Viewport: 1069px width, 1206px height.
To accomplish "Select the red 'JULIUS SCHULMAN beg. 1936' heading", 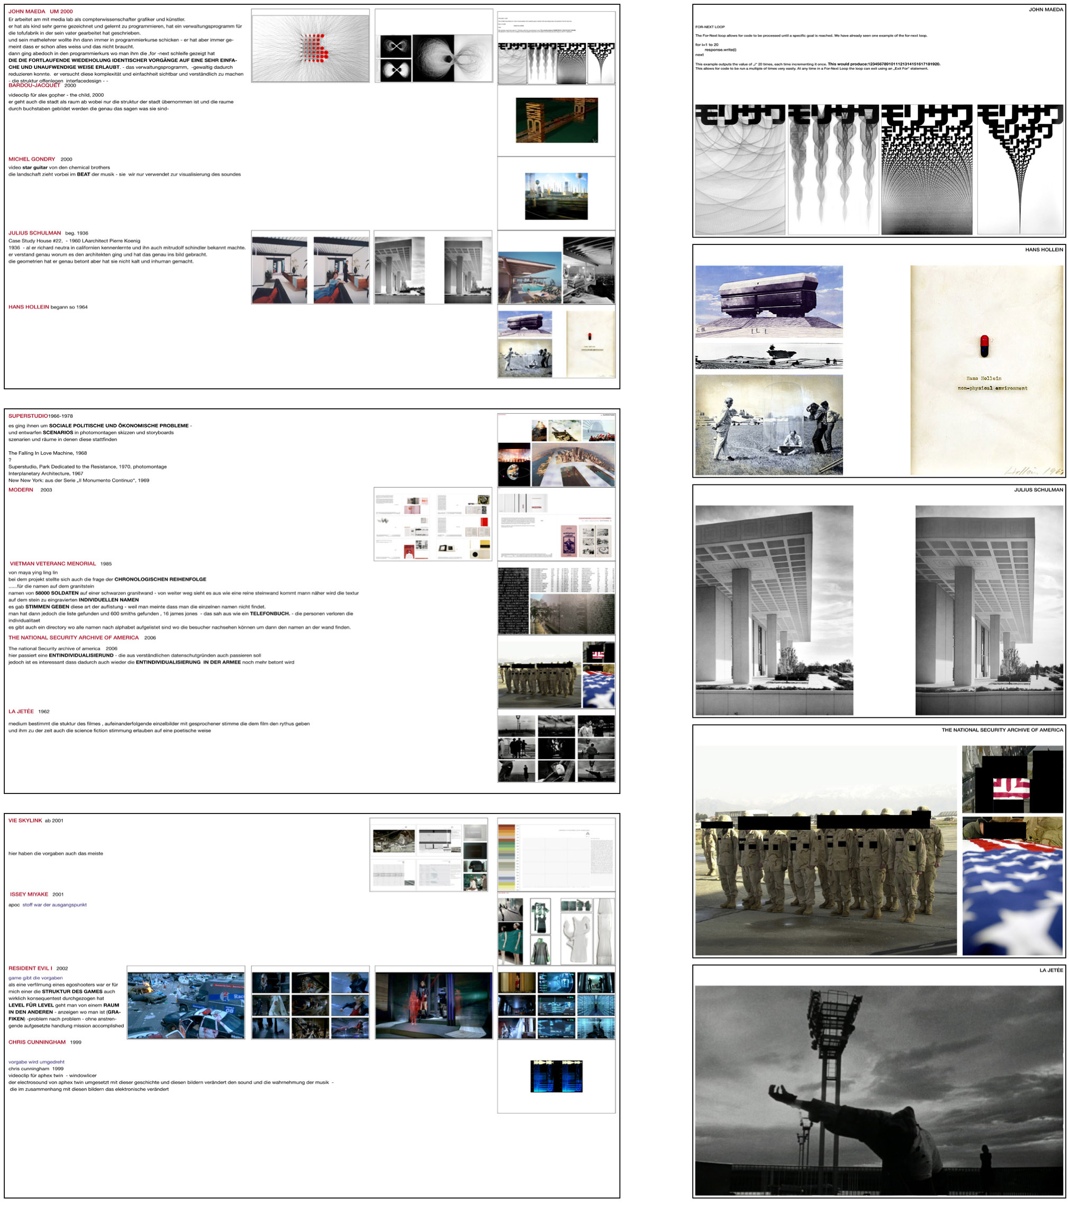I will (48, 233).
